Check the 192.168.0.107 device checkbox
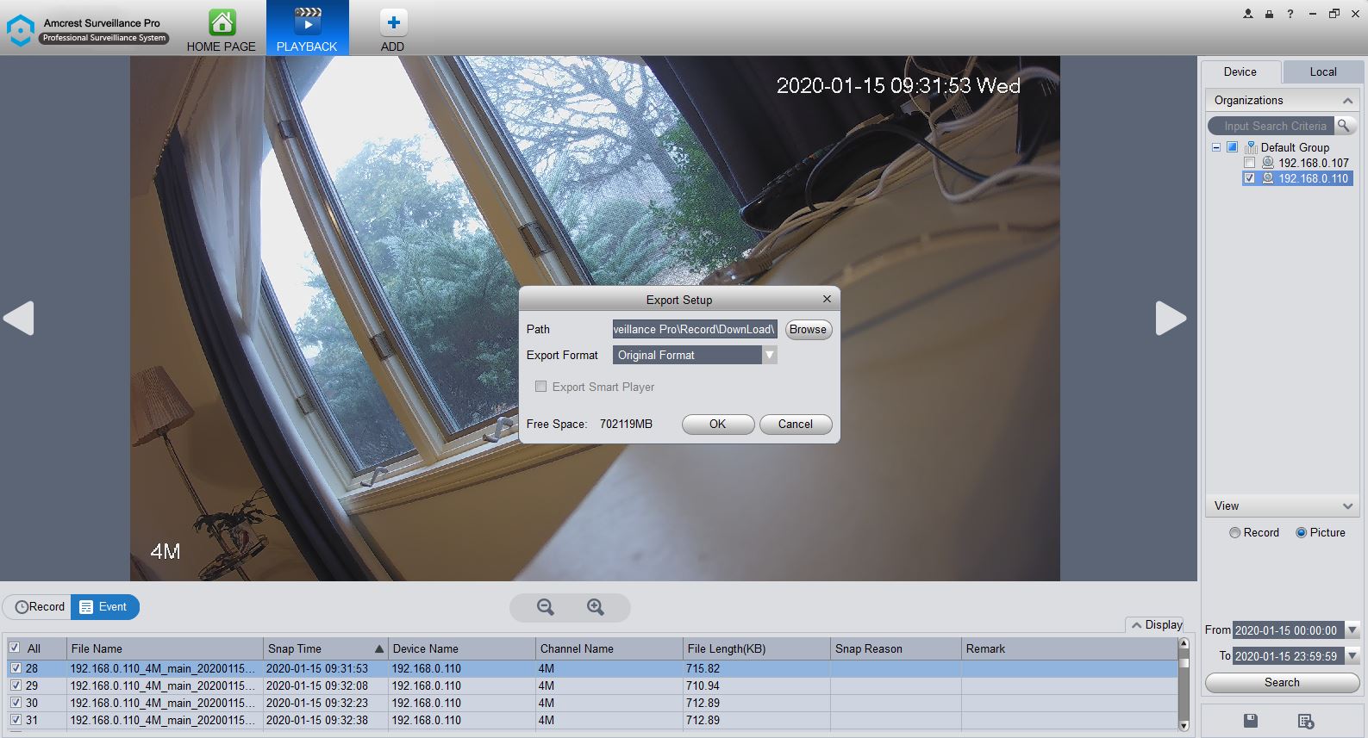This screenshot has width=1368, height=738. click(x=1250, y=163)
